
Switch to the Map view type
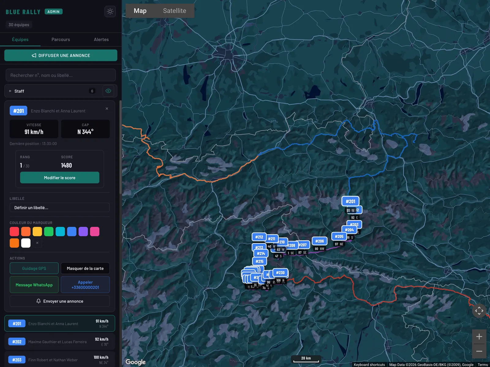[x=140, y=11]
